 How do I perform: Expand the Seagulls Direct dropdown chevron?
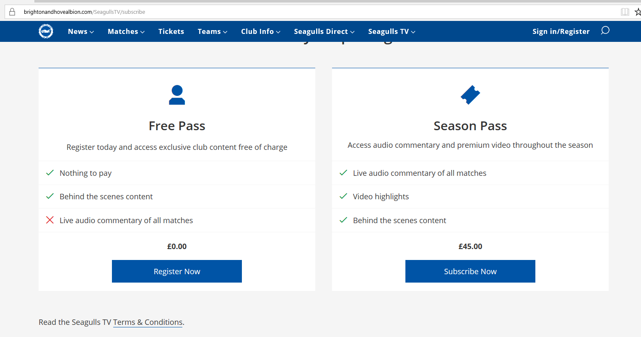click(352, 32)
